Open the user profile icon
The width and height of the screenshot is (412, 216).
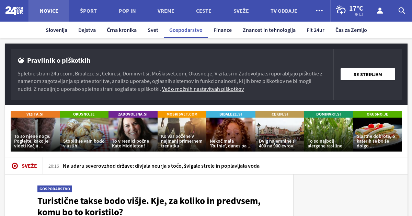pos(380,11)
